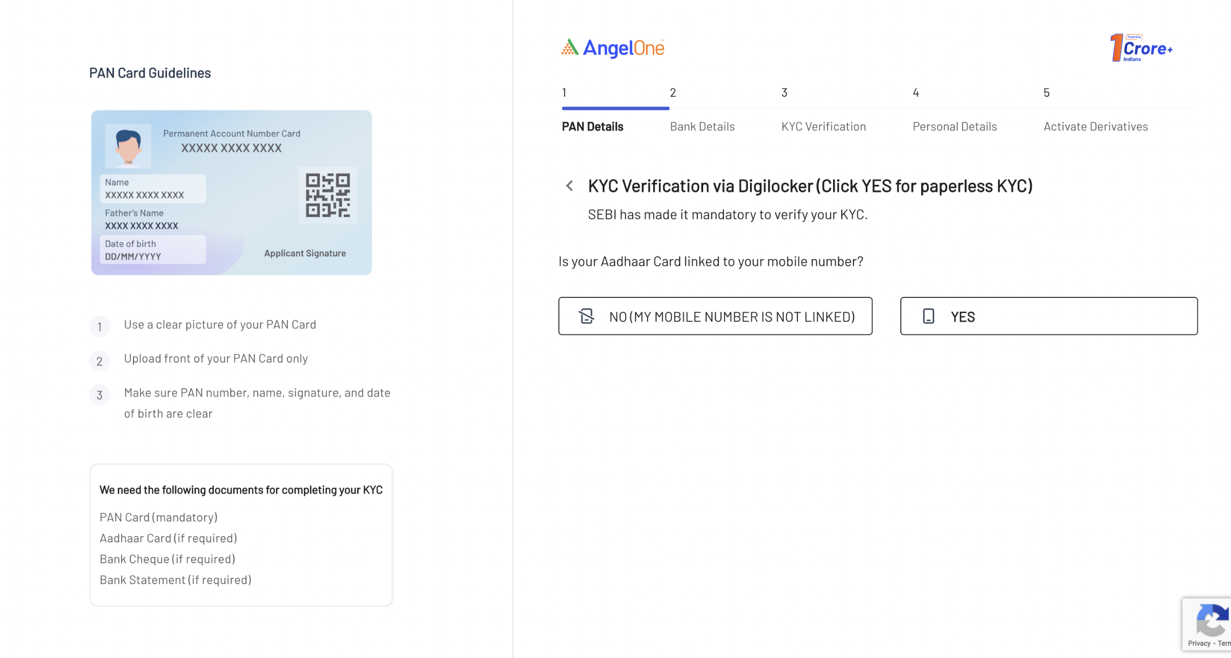Click the mobile phone icon next to YES
1231x658 pixels.
(928, 316)
